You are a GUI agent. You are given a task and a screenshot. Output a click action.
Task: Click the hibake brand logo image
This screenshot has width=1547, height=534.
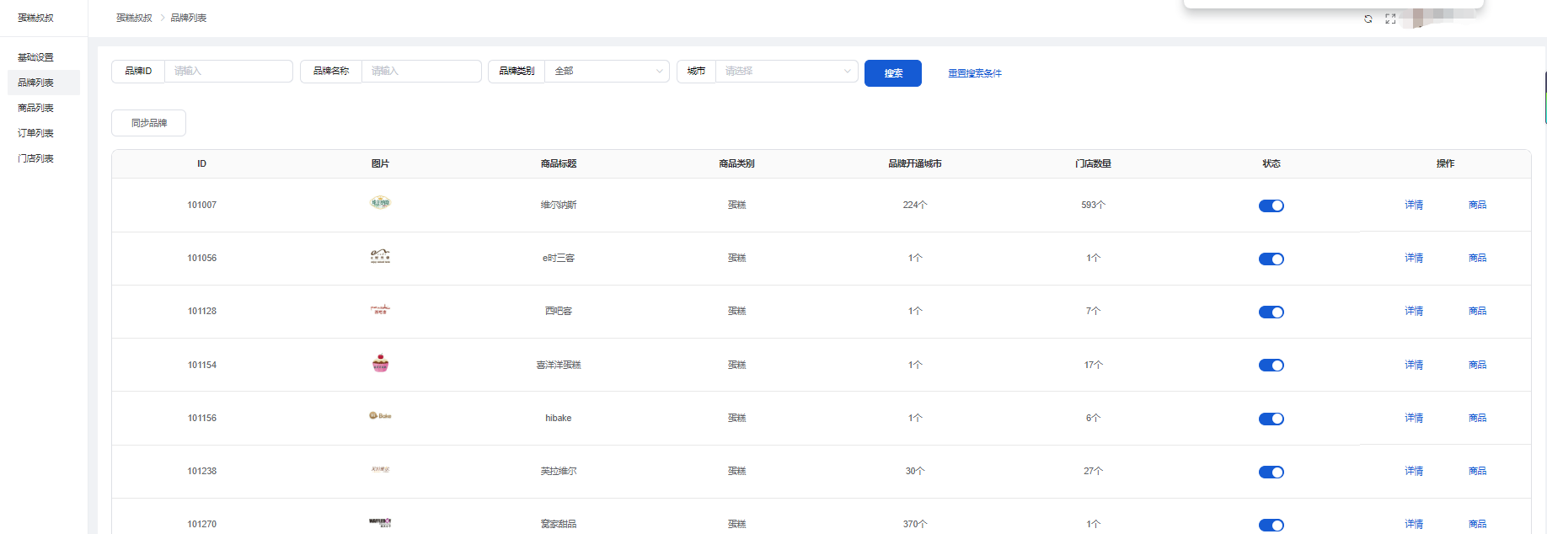coord(380,416)
